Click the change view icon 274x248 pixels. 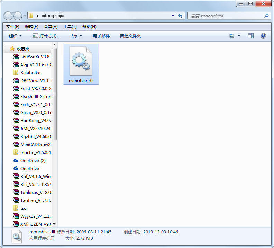tap(232, 36)
